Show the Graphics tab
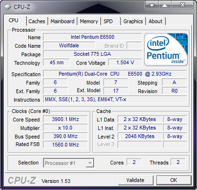 (133, 21)
